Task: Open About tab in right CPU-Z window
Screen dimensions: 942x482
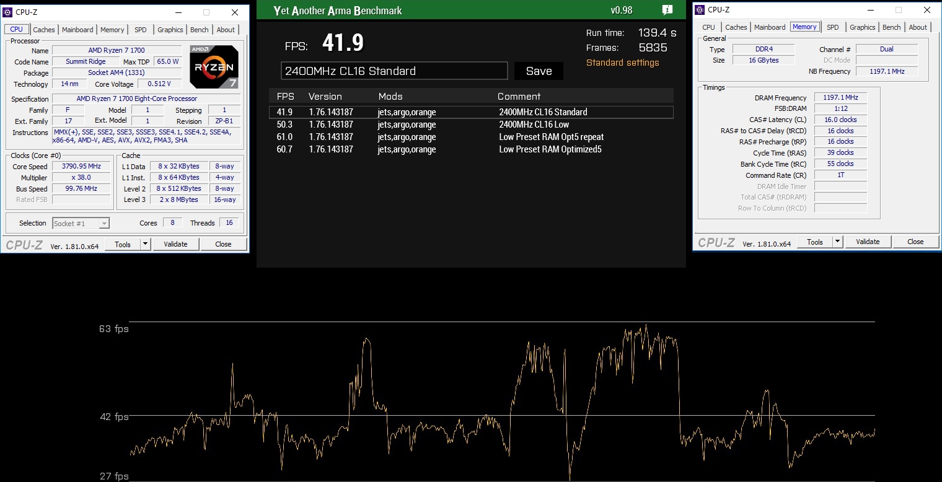Action: (918, 27)
